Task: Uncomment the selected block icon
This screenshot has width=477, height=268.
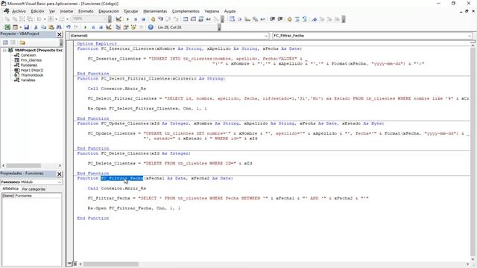Action: coord(305,19)
